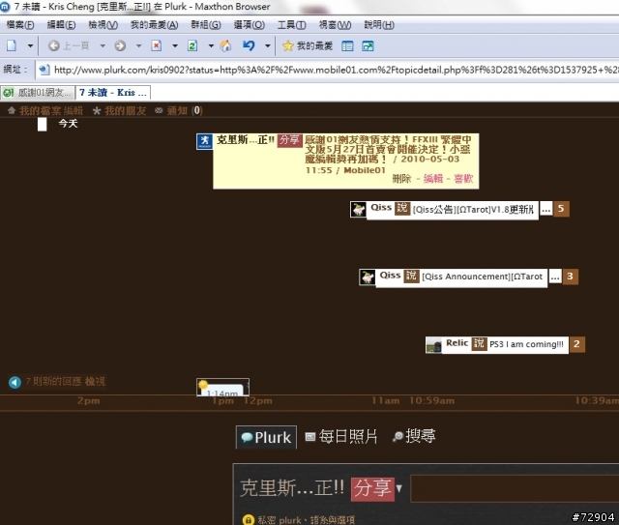Click the lock icon beside 私密 plurk
This screenshot has height=525, width=619.
coord(248,520)
